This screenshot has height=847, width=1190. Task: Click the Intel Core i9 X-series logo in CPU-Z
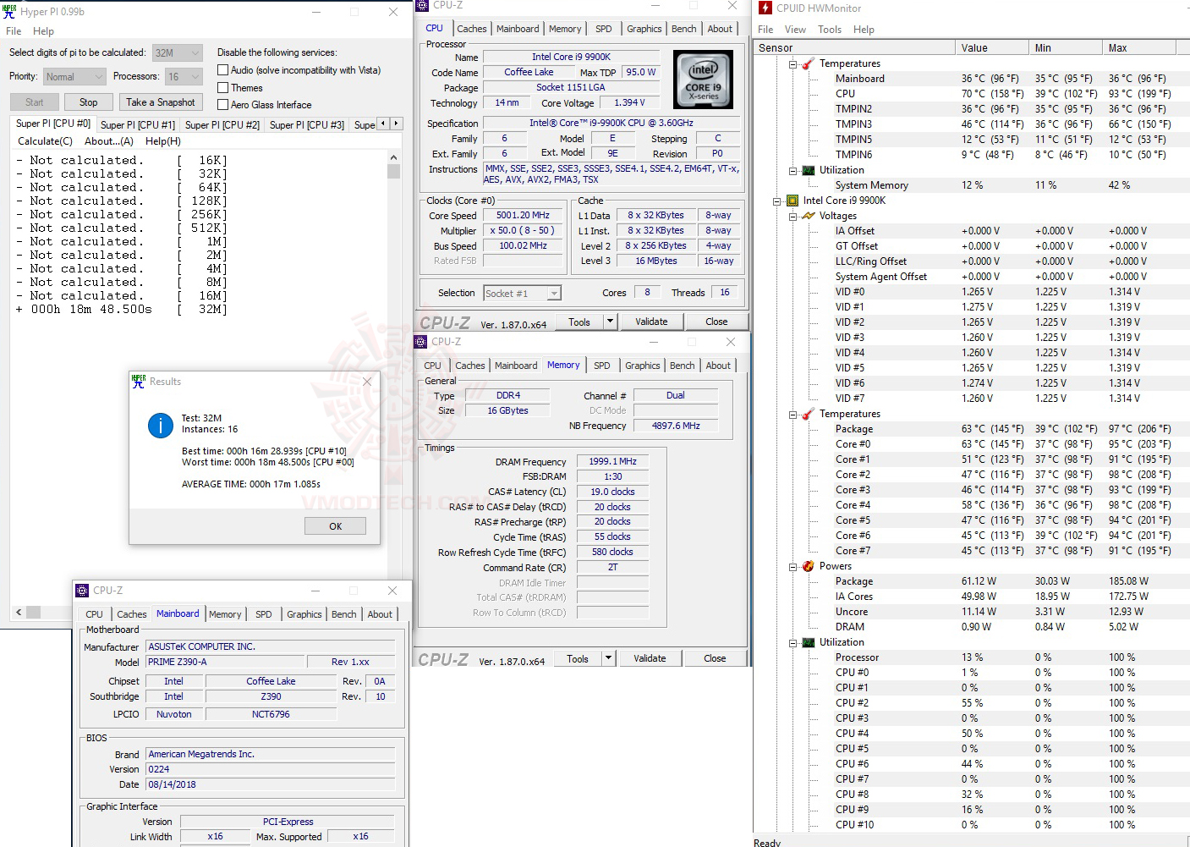click(703, 79)
